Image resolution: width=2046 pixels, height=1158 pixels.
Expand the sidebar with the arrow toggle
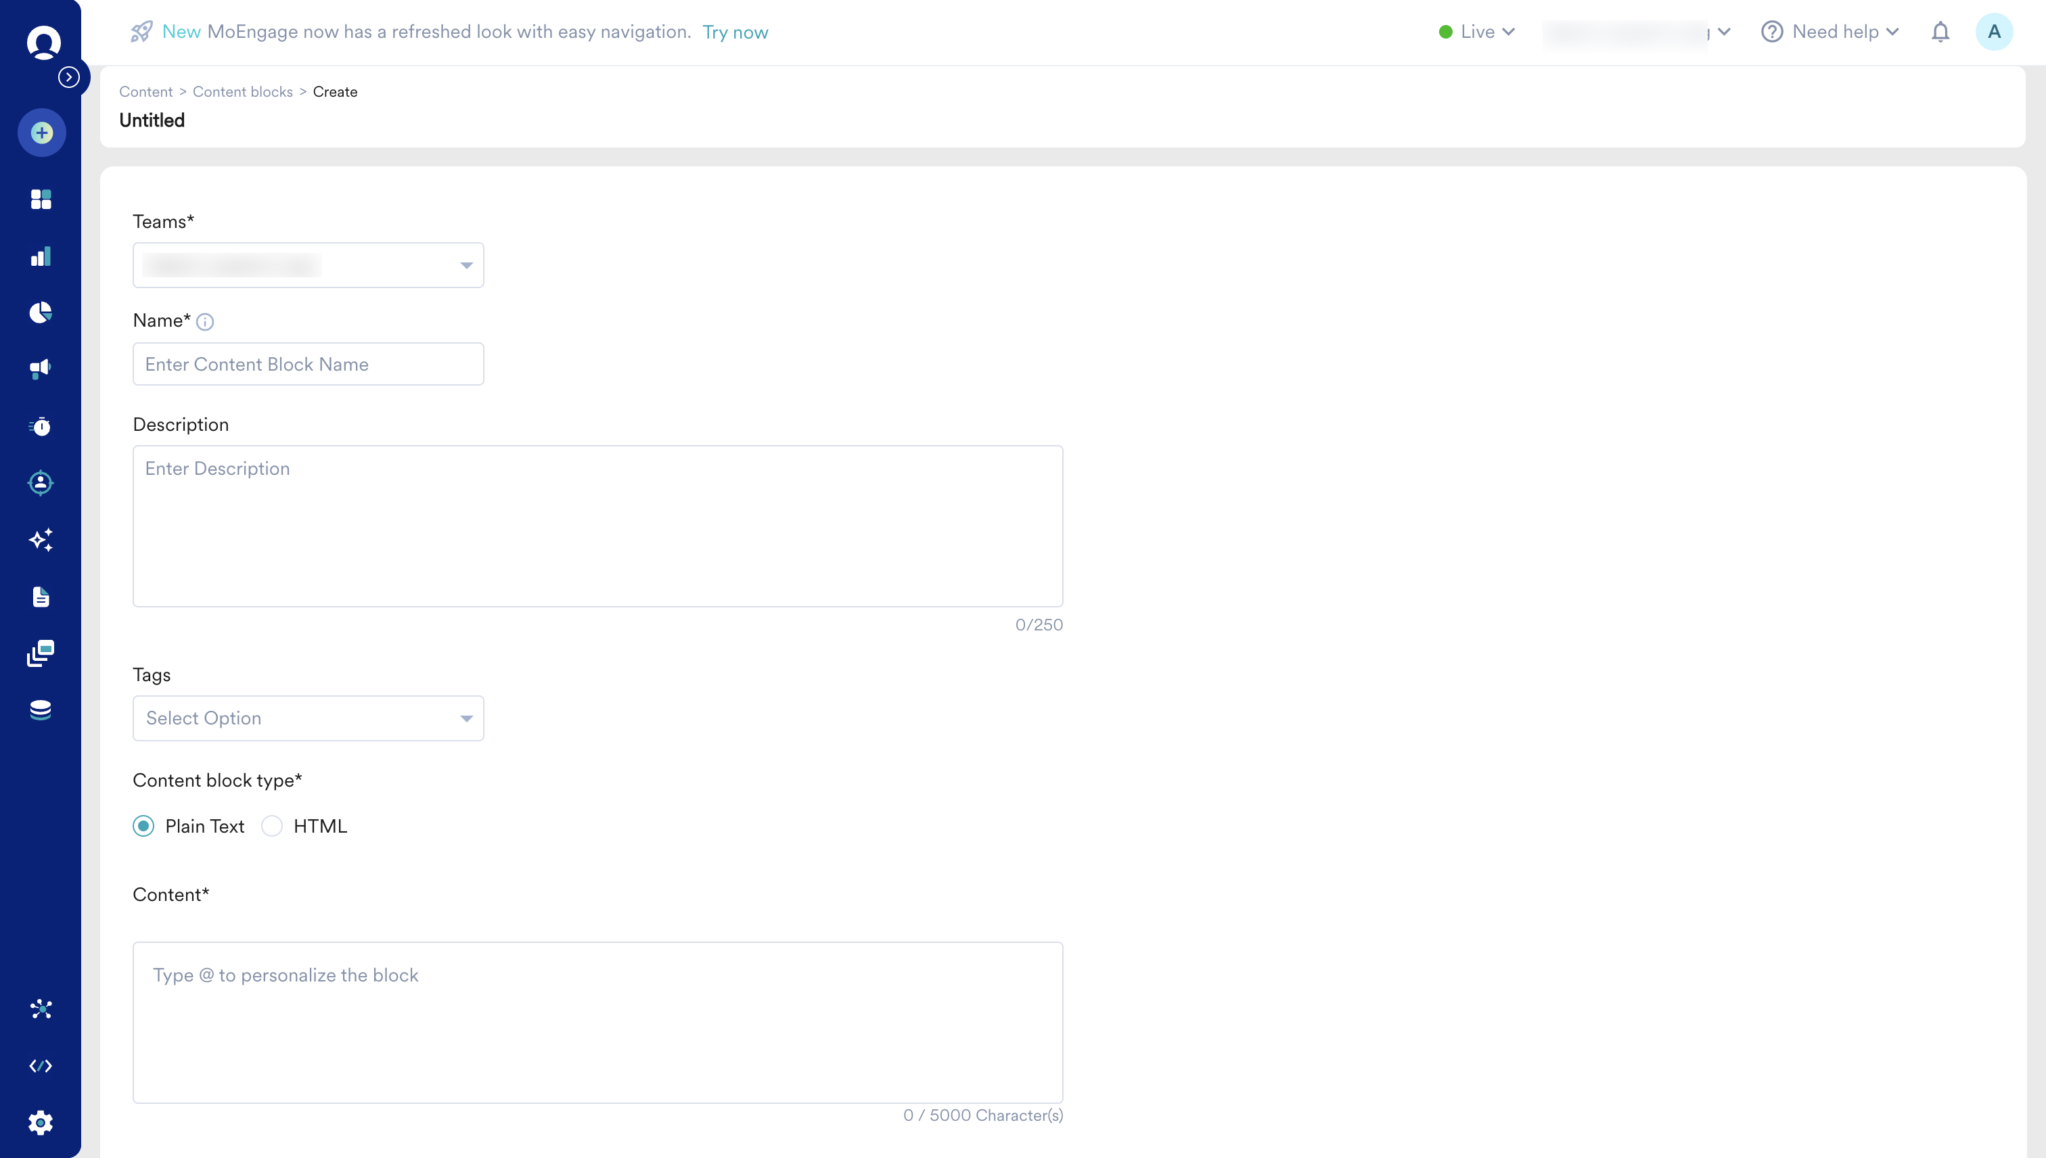(x=69, y=77)
